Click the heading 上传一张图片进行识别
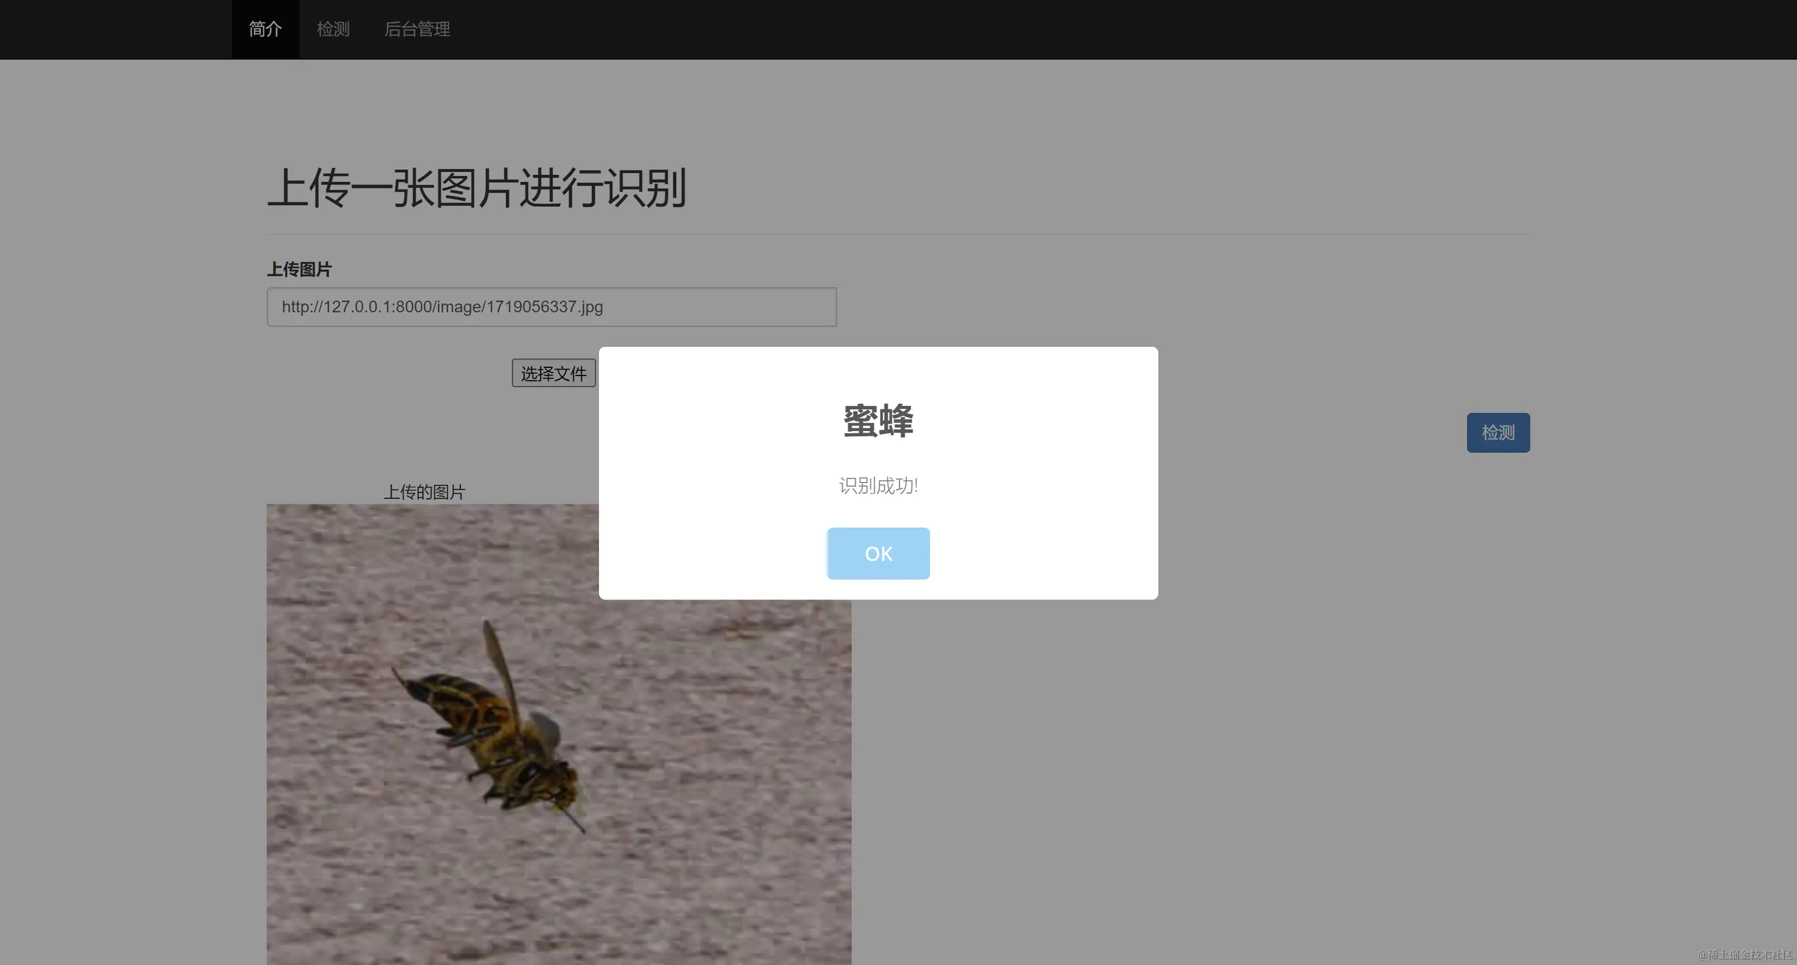 point(477,188)
